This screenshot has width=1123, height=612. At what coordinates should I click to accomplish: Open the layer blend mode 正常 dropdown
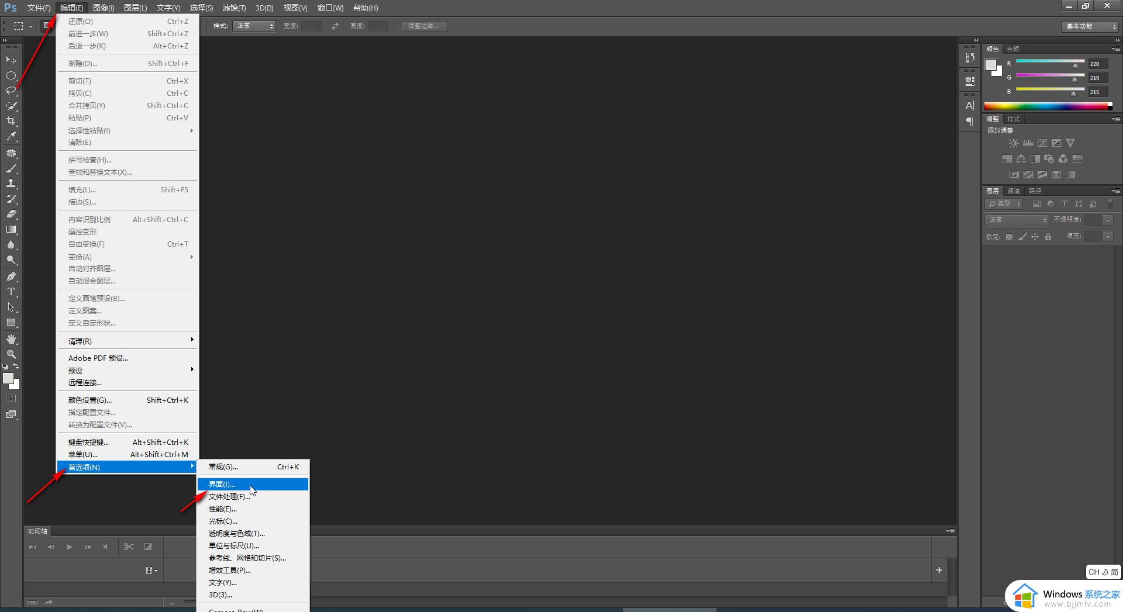(x=1017, y=220)
